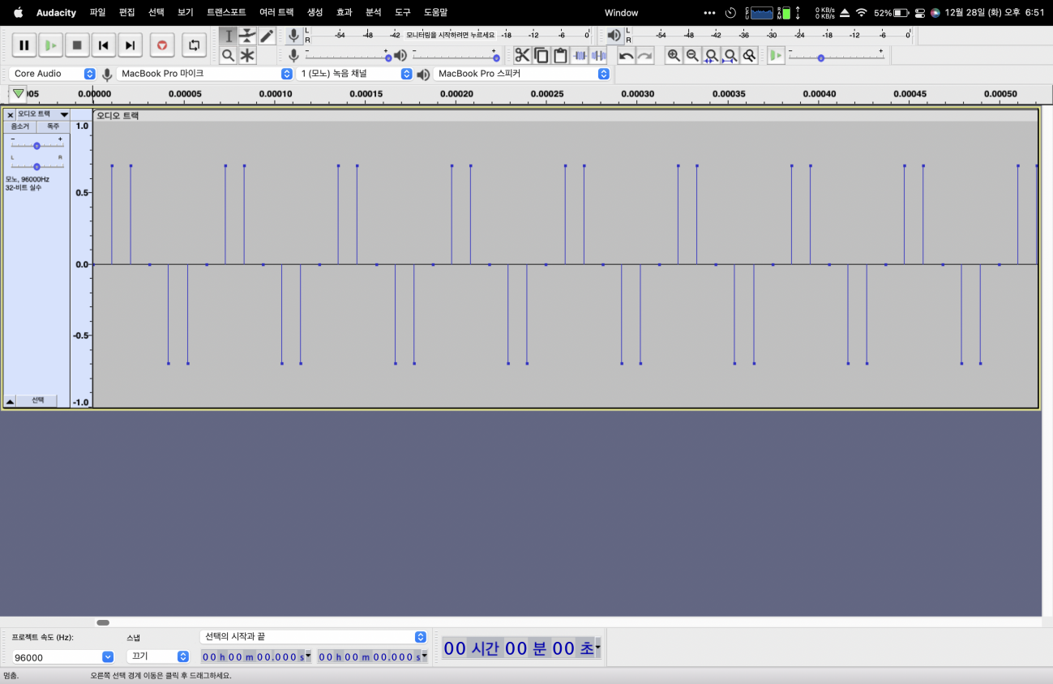This screenshot has width=1053, height=684.
Task: Start recording with the Record button
Action: pyautogui.click(x=162, y=45)
